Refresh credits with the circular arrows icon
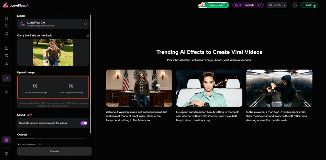This screenshot has width=326, height=160. (x=259, y=5)
